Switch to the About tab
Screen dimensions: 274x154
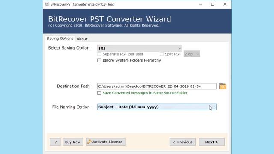tap(82, 39)
